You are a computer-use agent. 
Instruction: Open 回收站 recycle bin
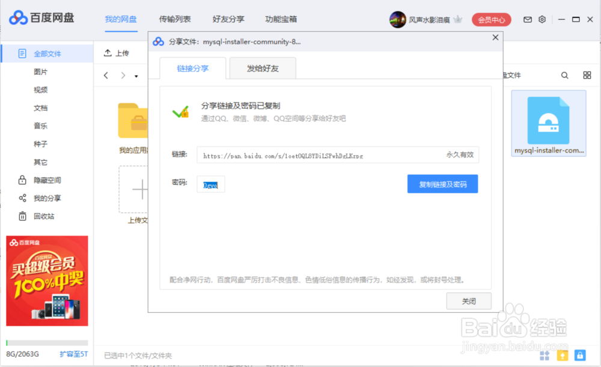[x=43, y=216]
